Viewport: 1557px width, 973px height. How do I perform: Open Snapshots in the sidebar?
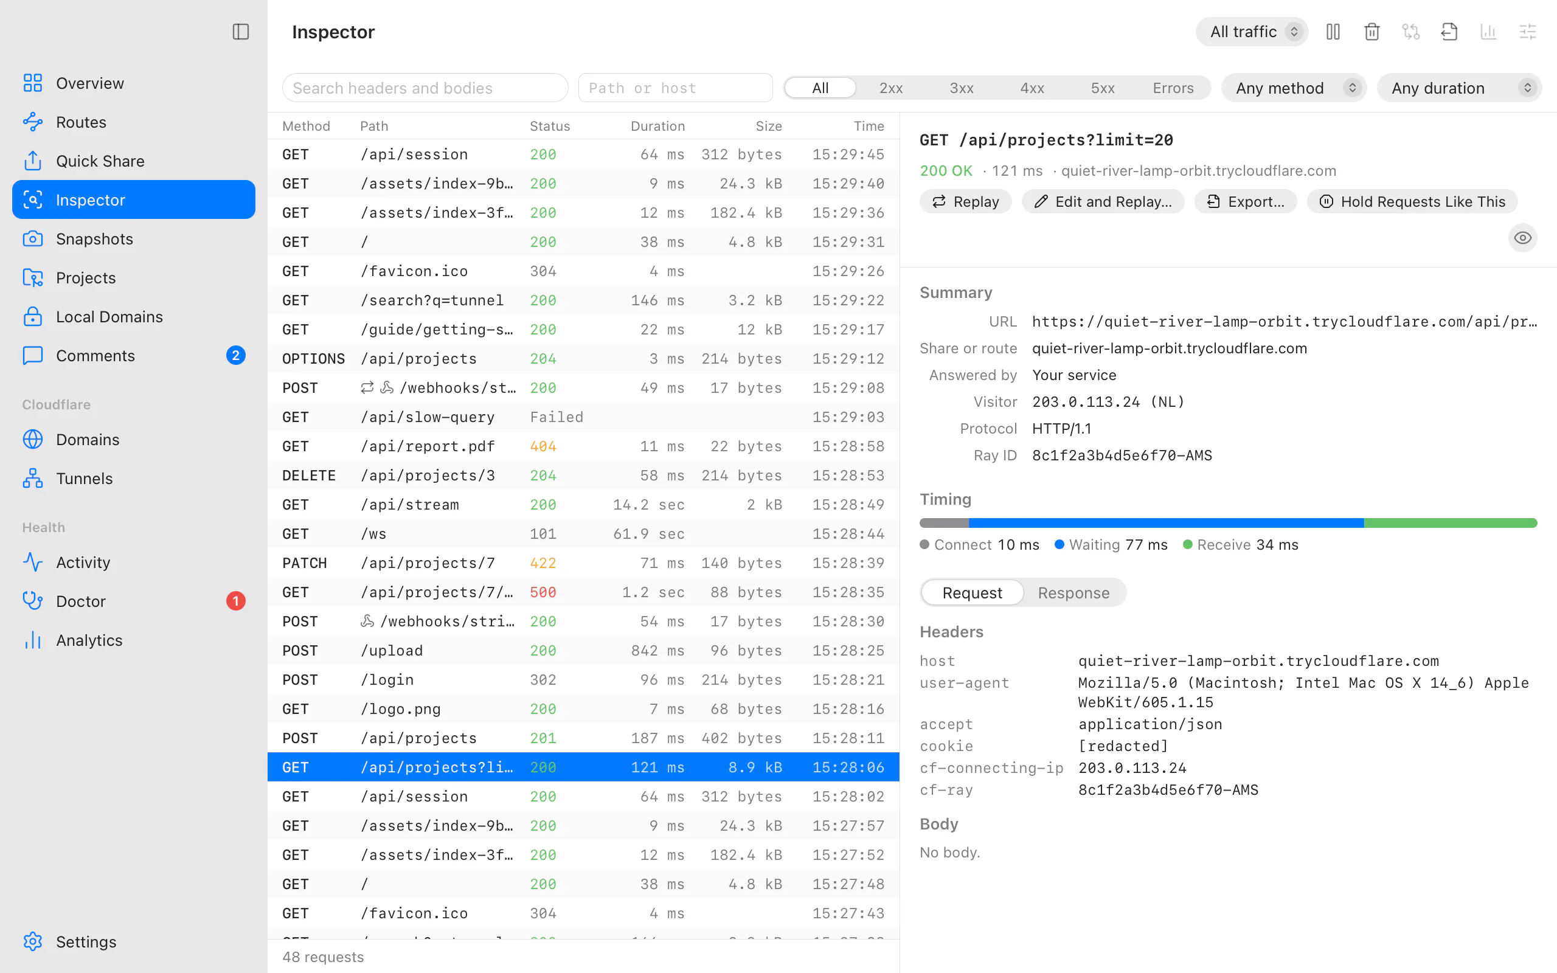click(x=134, y=239)
